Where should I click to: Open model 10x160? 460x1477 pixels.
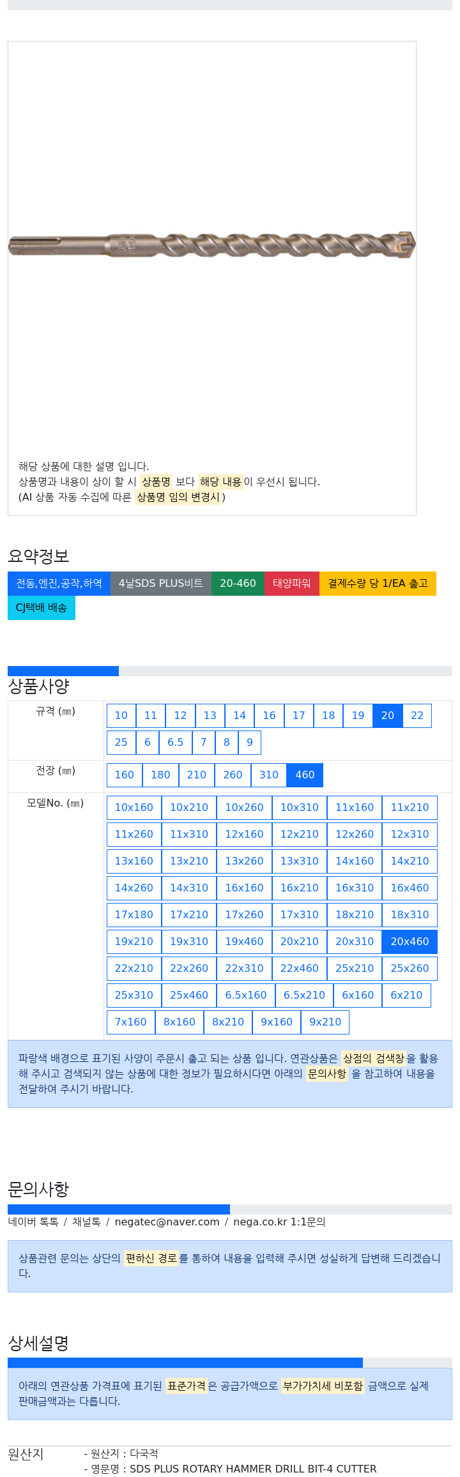[x=134, y=808]
